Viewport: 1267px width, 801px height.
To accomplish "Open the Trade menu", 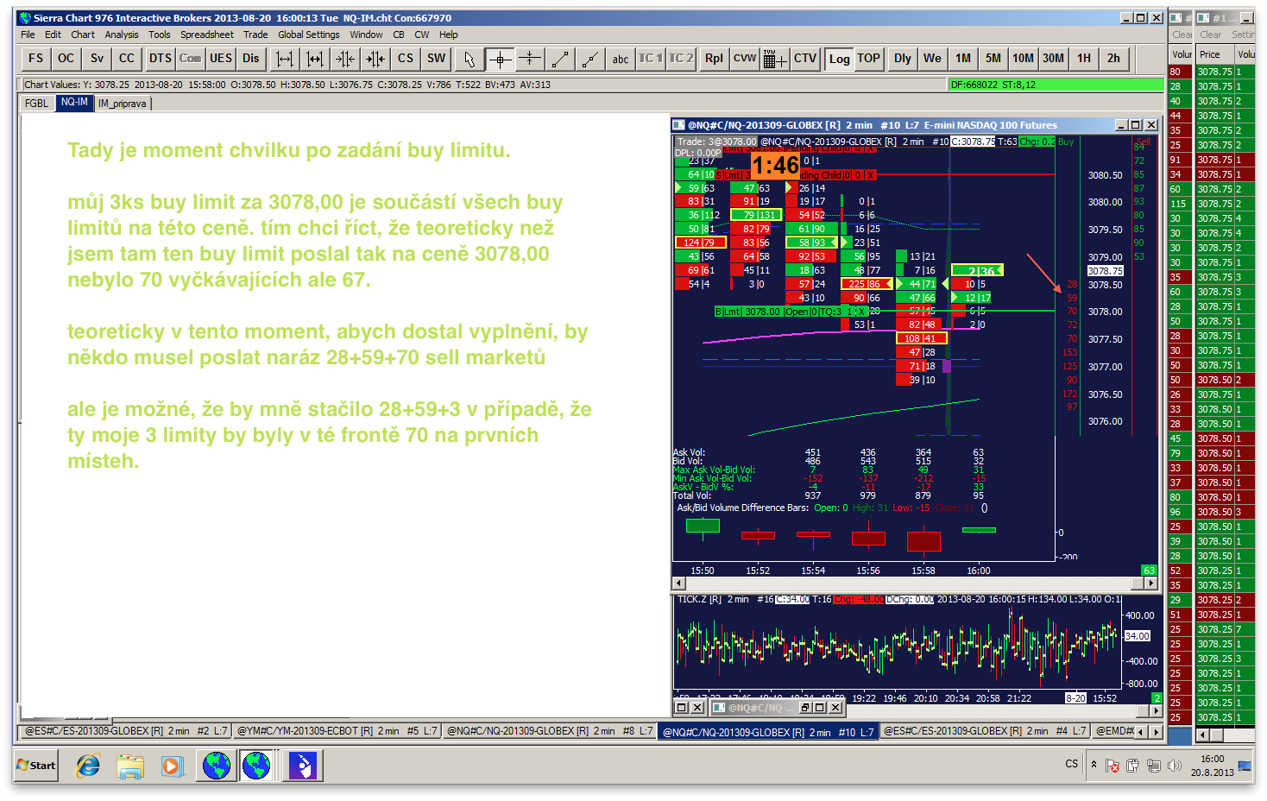I will [x=255, y=35].
